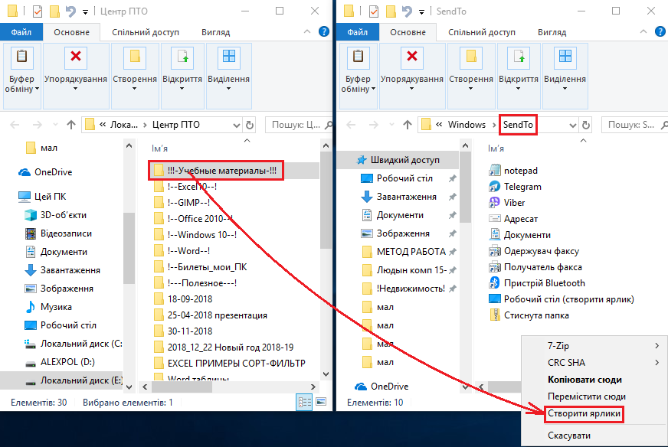Open address history dropdown in SendTo
This screenshot has height=447, width=668.
573,126
